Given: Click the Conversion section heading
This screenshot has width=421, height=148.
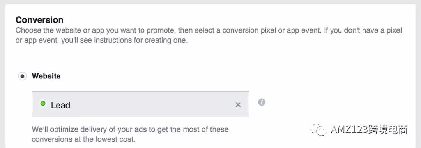Looking at the screenshot, I should coord(39,20).
